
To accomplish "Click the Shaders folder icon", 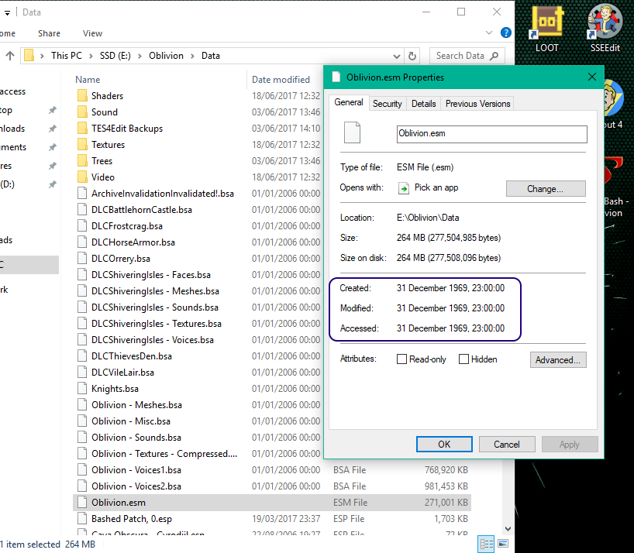I will (82, 96).
